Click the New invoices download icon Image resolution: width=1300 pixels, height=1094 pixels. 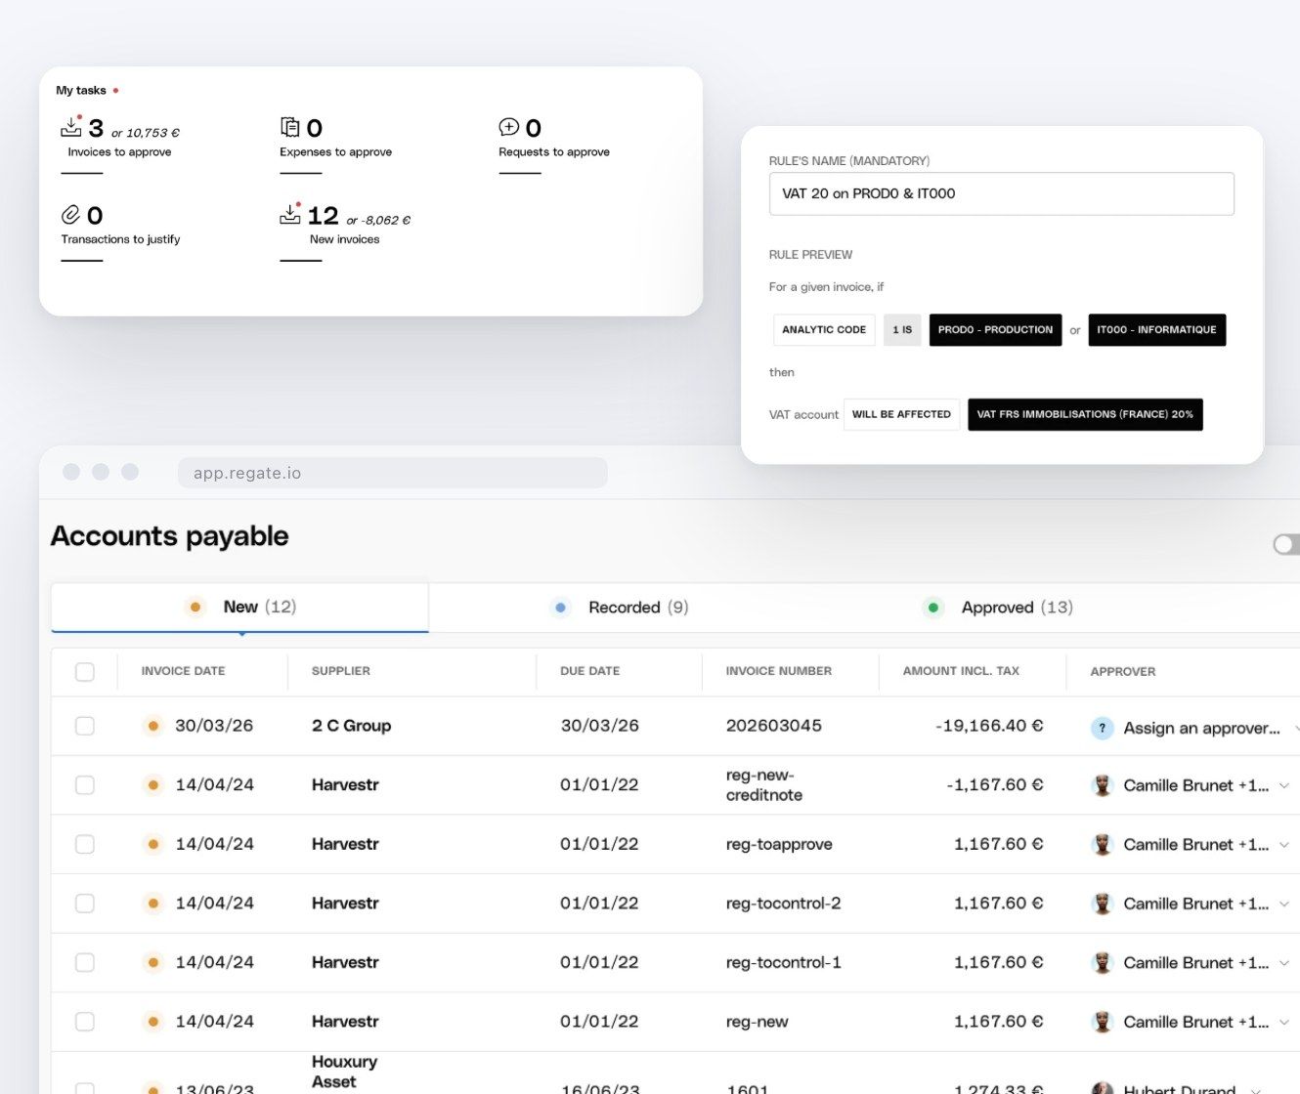click(x=290, y=213)
